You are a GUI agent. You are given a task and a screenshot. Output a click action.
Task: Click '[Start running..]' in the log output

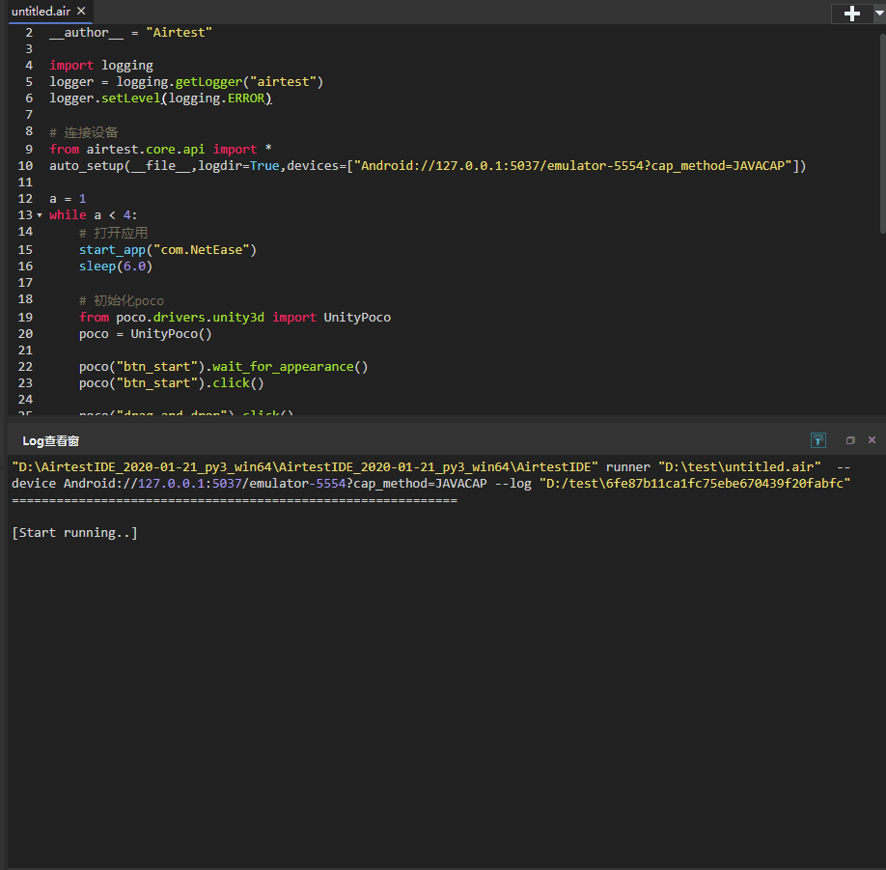tap(74, 533)
